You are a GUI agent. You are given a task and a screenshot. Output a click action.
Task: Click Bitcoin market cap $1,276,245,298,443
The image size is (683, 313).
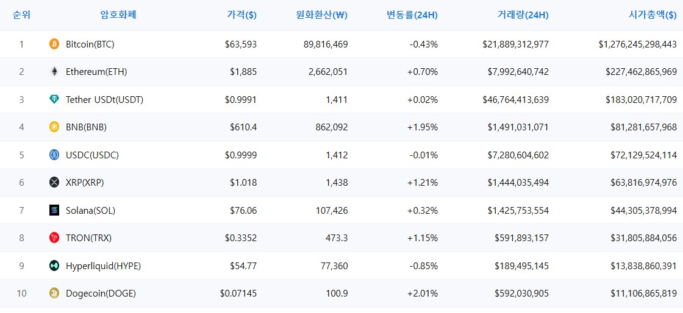click(638, 44)
